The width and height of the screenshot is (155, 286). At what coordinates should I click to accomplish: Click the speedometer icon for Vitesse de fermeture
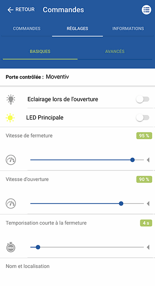click(x=11, y=160)
